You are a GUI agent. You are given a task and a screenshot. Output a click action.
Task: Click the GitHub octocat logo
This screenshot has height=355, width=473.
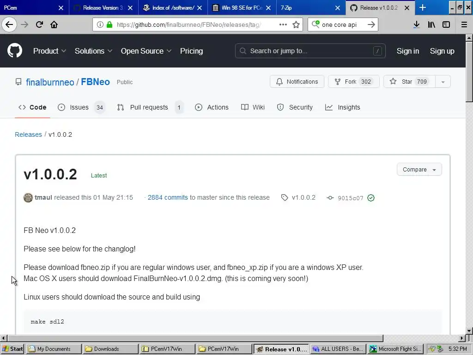click(x=15, y=51)
